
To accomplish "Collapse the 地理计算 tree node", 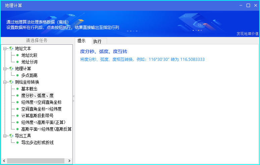I will pyautogui.click(x=5, y=69).
